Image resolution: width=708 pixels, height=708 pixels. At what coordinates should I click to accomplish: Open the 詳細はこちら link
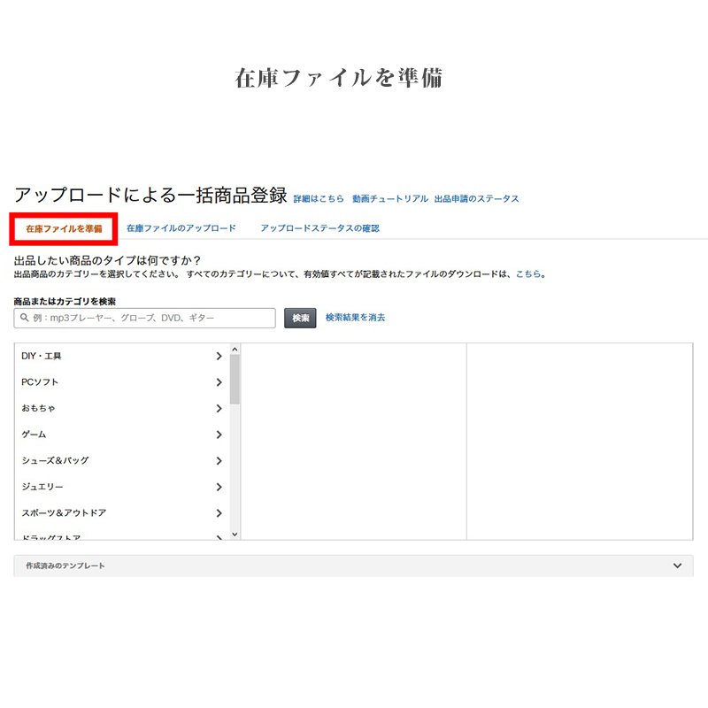(319, 199)
